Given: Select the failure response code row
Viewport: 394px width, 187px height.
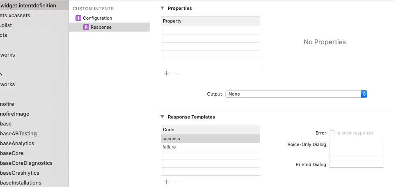Looking at the screenshot, I should (x=210, y=147).
